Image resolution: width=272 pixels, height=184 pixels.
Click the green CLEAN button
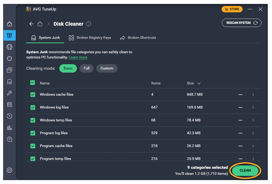point(245,170)
